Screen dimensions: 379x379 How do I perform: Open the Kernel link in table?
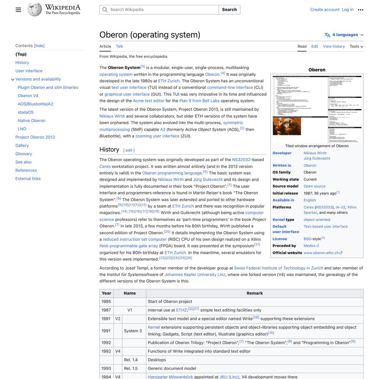[x=154, y=327]
